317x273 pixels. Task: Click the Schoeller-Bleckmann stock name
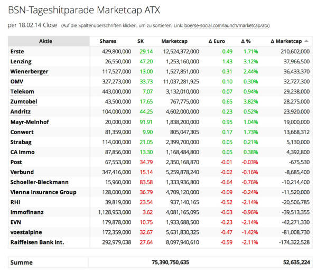(39, 182)
